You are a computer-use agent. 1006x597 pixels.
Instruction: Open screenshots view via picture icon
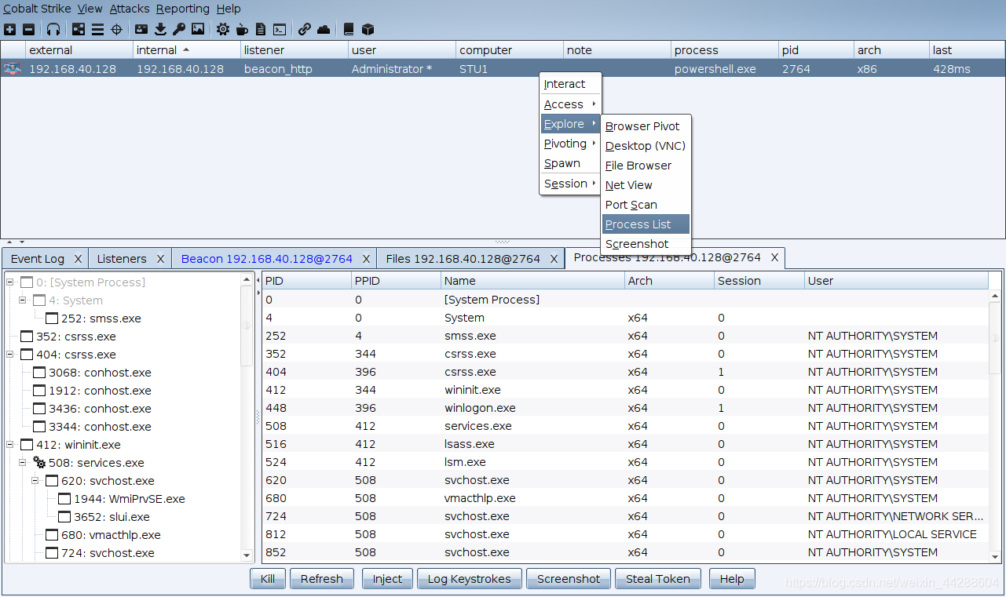(198, 30)
